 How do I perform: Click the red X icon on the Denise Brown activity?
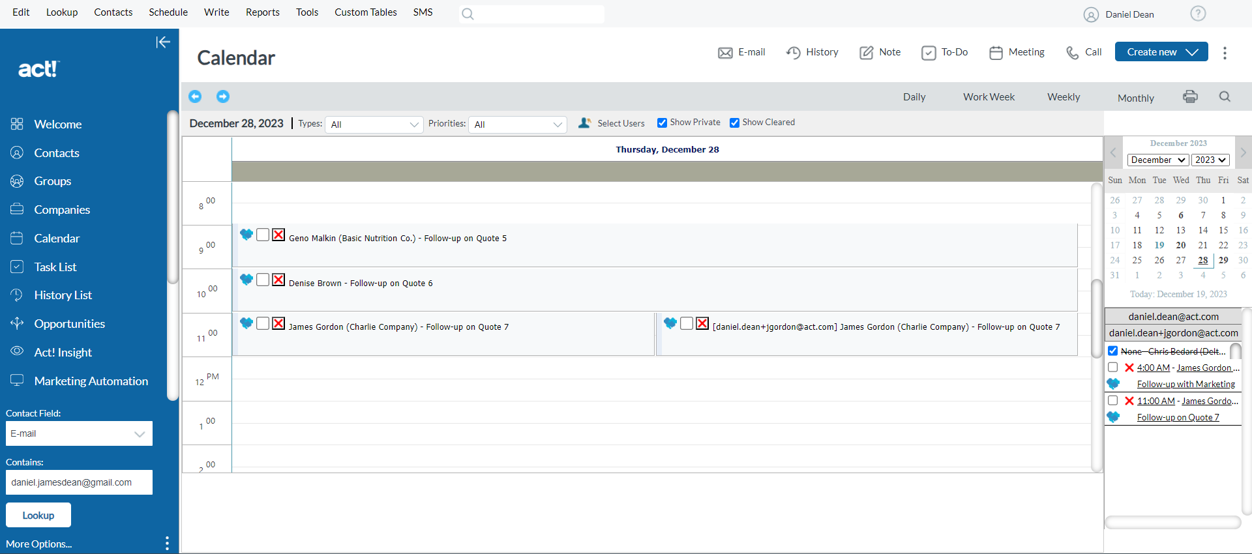(278, 280)
